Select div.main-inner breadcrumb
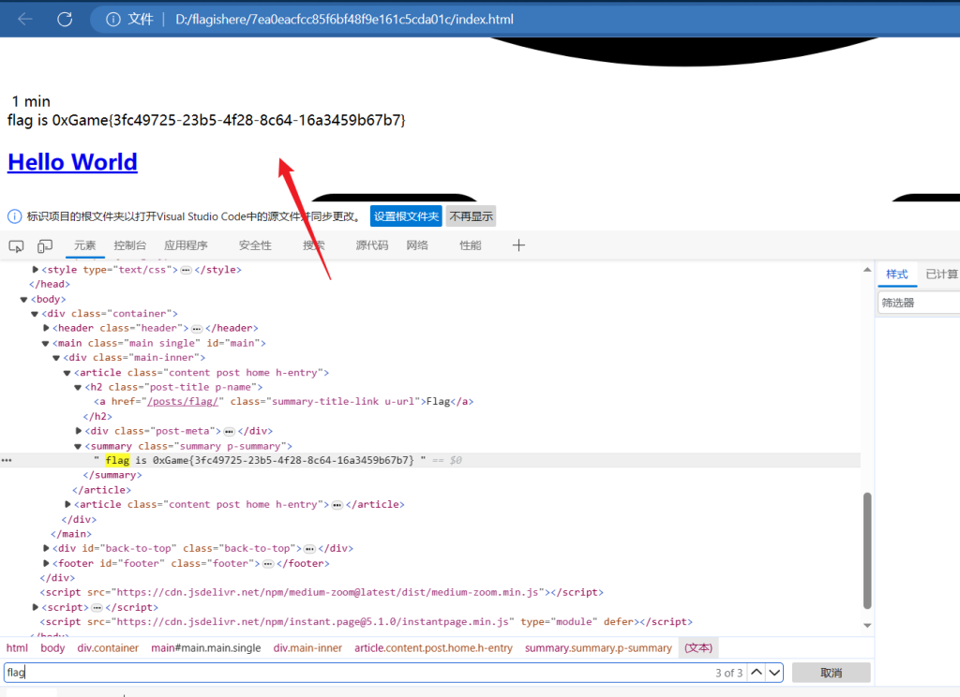Viewport: 960px width, 697px height. click(307, 648)
